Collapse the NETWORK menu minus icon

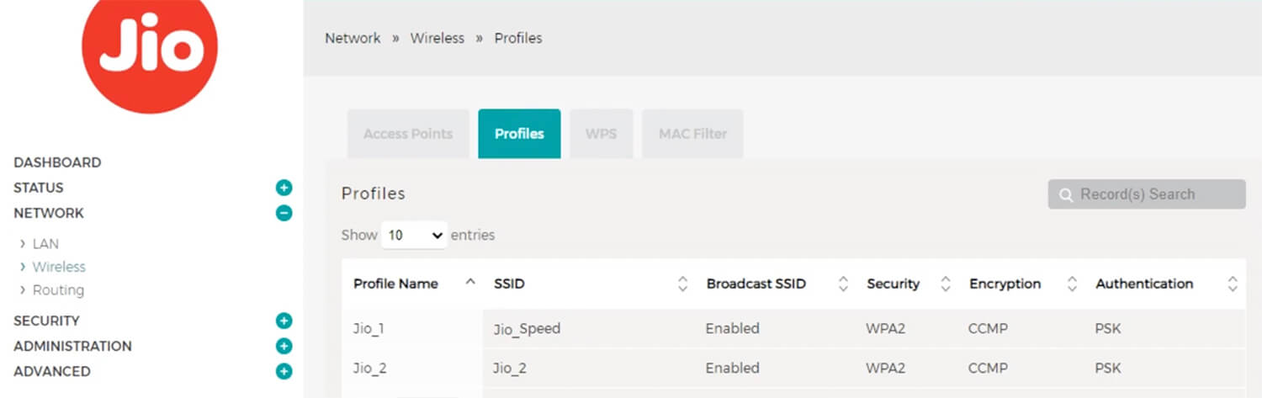pos(284,213)
